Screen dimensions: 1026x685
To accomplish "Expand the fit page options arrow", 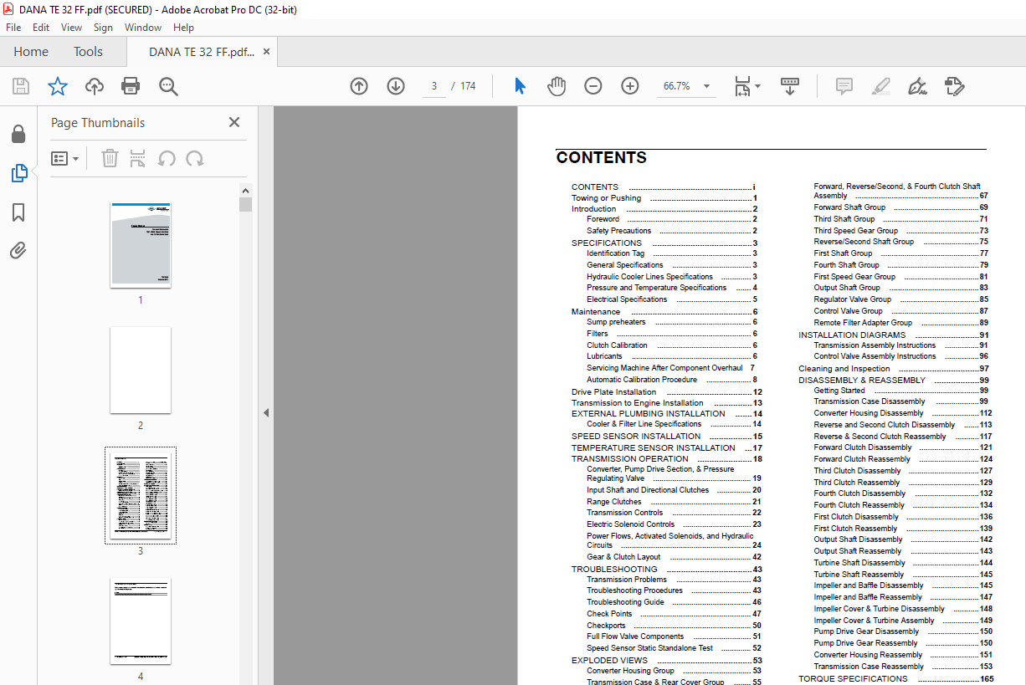I will 757,86.
